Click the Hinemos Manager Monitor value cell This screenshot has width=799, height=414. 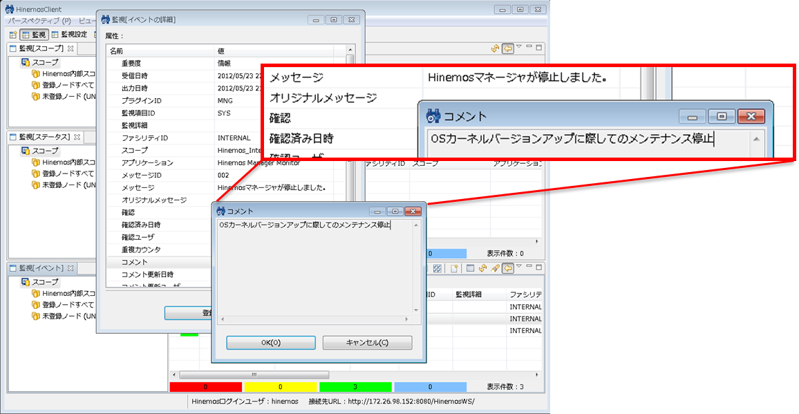pos(259,162)
